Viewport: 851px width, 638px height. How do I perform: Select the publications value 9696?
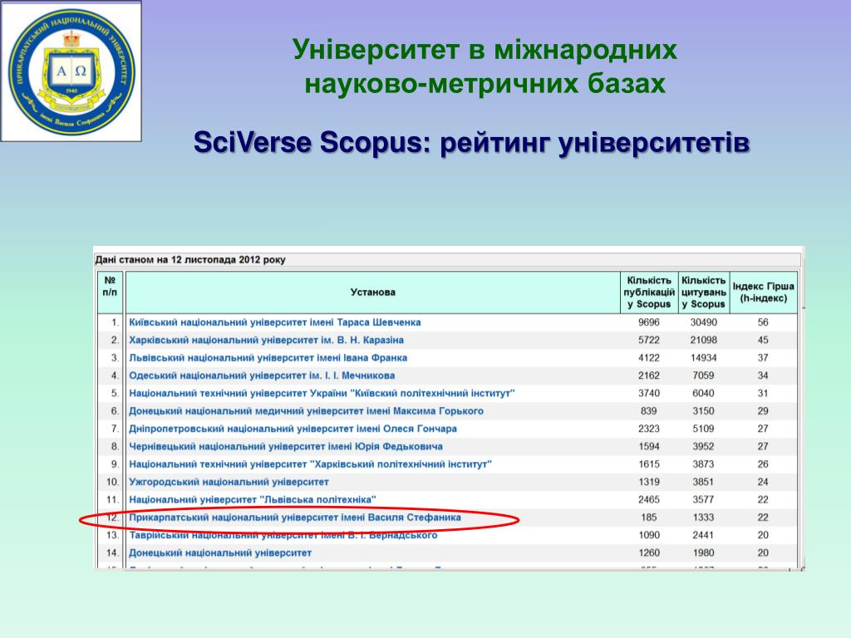pyautogui.click(x=648, y=322)
